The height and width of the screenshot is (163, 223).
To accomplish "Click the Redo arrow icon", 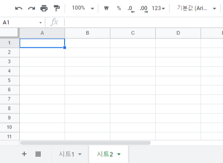I will point(31,8).
